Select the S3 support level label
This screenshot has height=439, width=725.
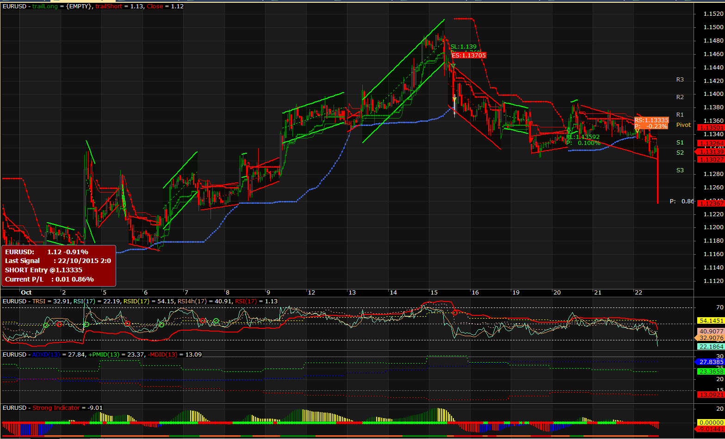pyautogui.click(x=680, y=170)
